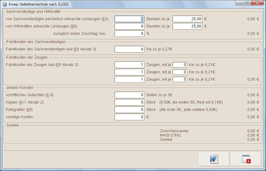Click the 'zuzüglich einen Zuschlag von:' label

click(x=80, y=34)
